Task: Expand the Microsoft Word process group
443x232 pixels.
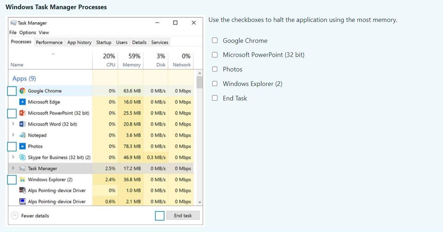Action: click(x=13, y=124)
